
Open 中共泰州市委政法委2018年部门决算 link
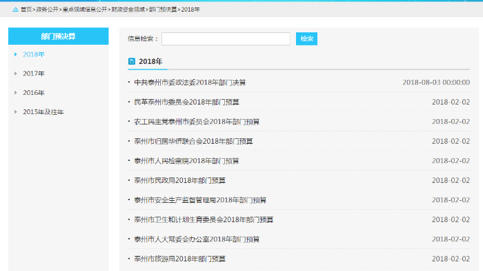190,83
